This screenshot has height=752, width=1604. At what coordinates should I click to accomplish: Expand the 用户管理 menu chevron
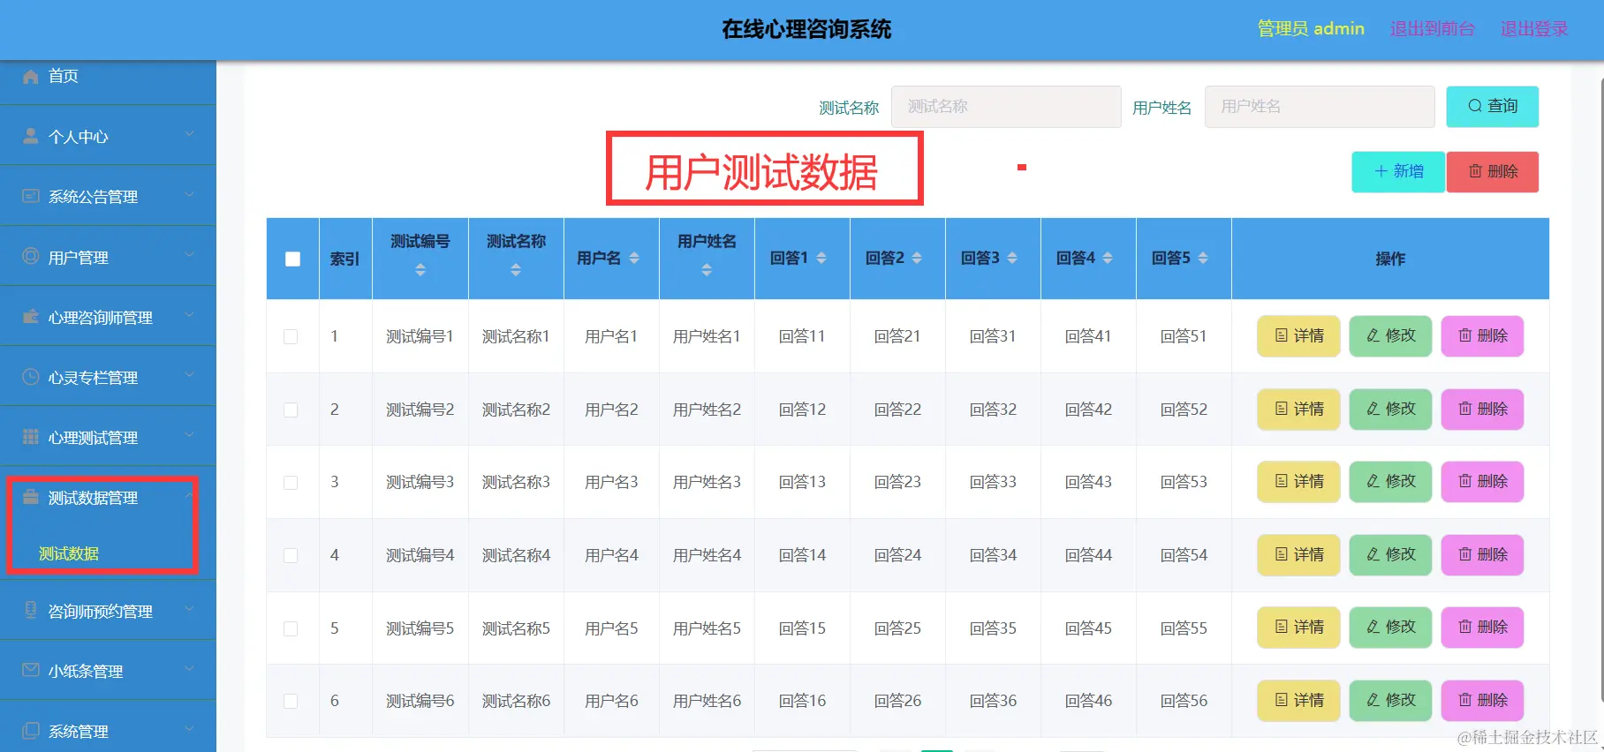(189, 255)
